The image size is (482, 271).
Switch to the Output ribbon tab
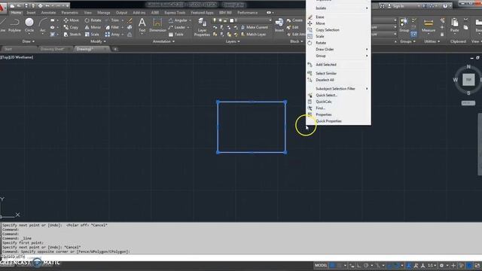point(121,13)
